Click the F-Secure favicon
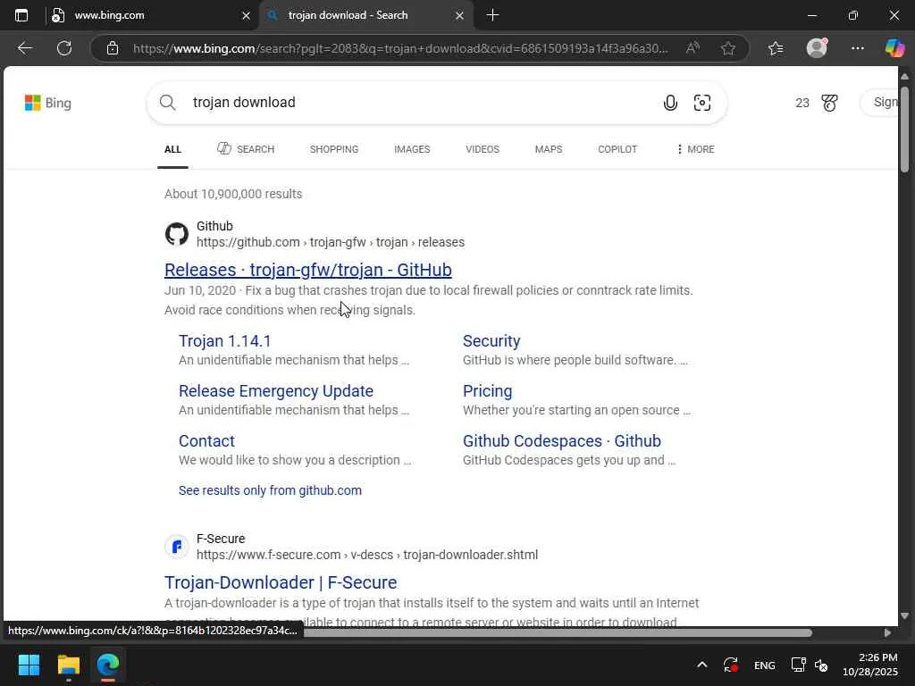This screenshot has width=915, height=686. [177, 547]
